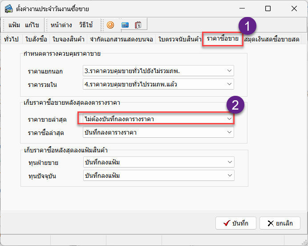Switch to the จำกัดเอกสารแสดงบนจอ tab
Screen dimensions: 308x246
[122, 39]
